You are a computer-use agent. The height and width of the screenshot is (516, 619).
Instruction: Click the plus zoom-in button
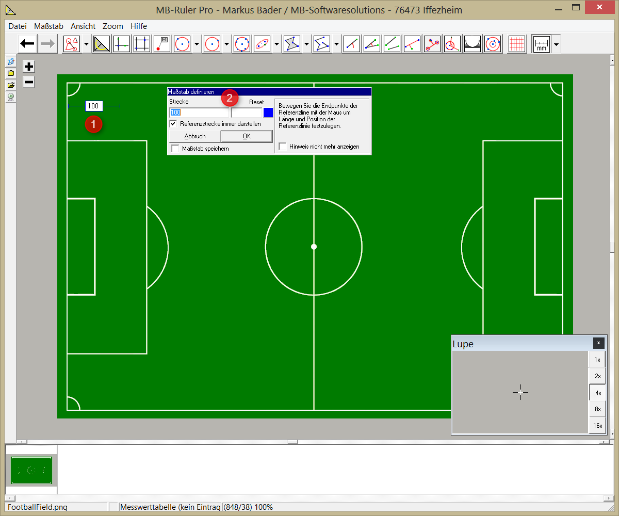tap(29, 67)
